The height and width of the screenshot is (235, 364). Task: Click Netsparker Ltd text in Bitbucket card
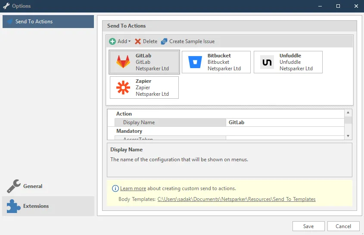click(224, 69)
